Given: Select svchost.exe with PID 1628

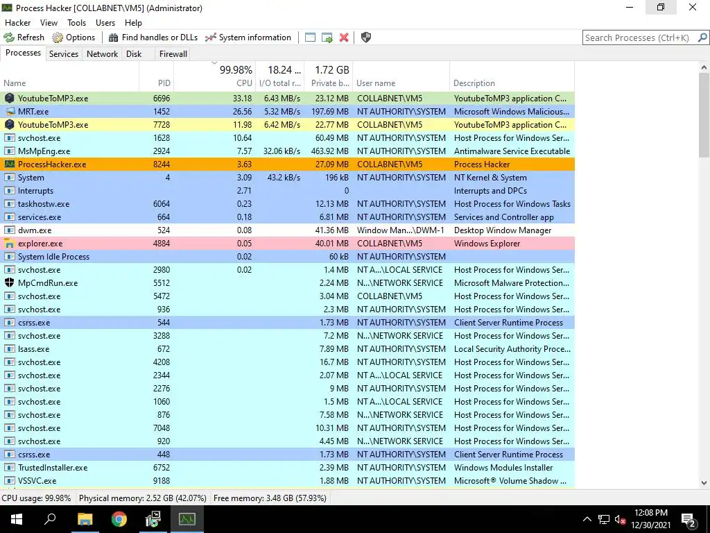Looking at the screenshot, I should click(x=288, y=138).
